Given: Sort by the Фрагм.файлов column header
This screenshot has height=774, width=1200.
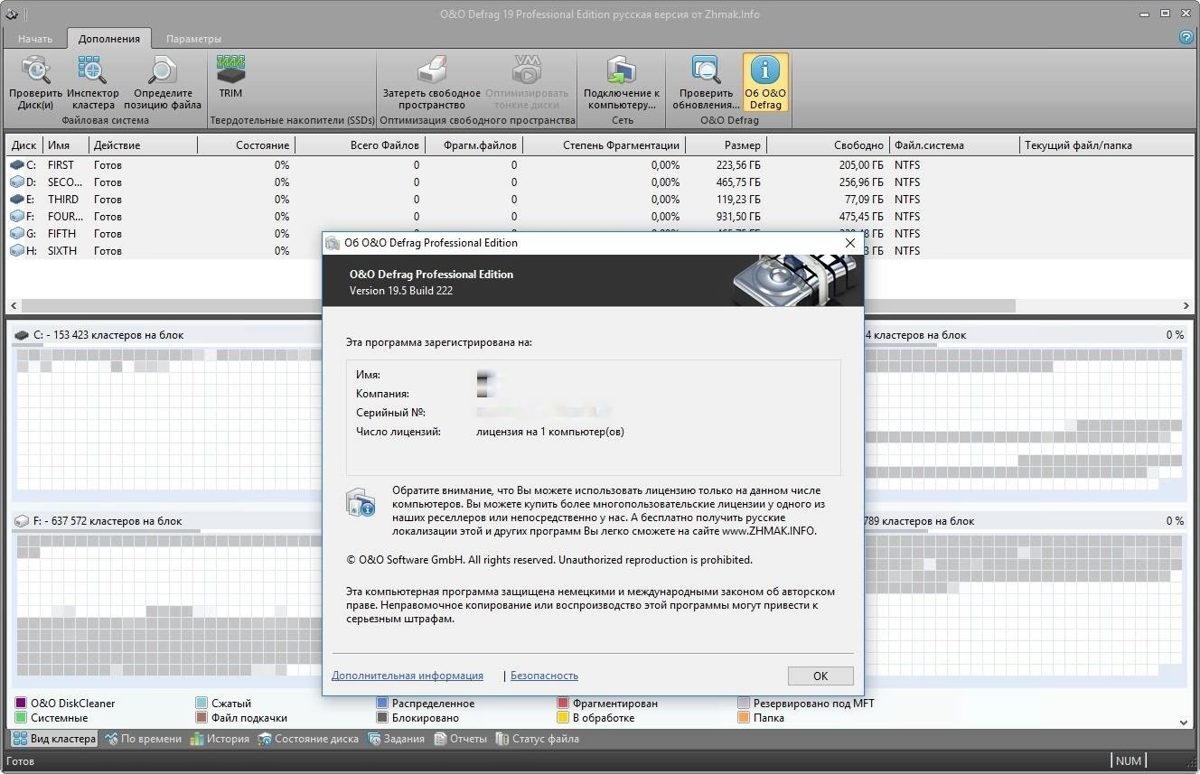Looking at the screenshot, I should (473, 145).
